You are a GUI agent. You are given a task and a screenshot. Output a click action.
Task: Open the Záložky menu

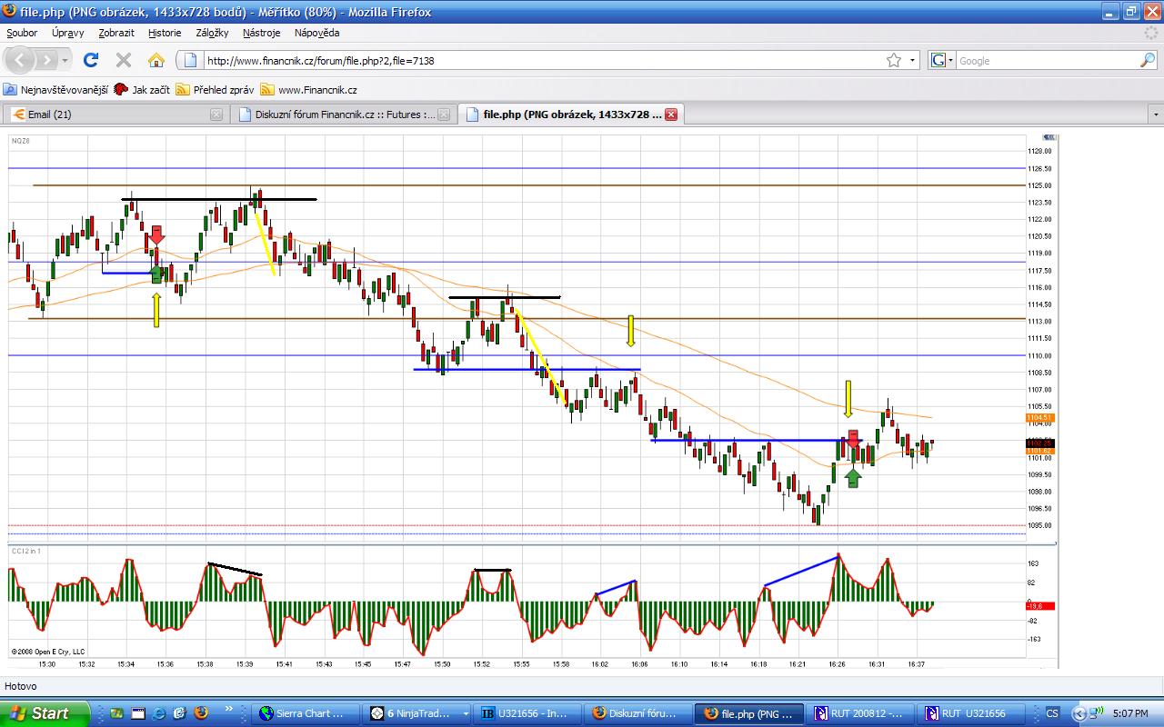click(212, 33)
